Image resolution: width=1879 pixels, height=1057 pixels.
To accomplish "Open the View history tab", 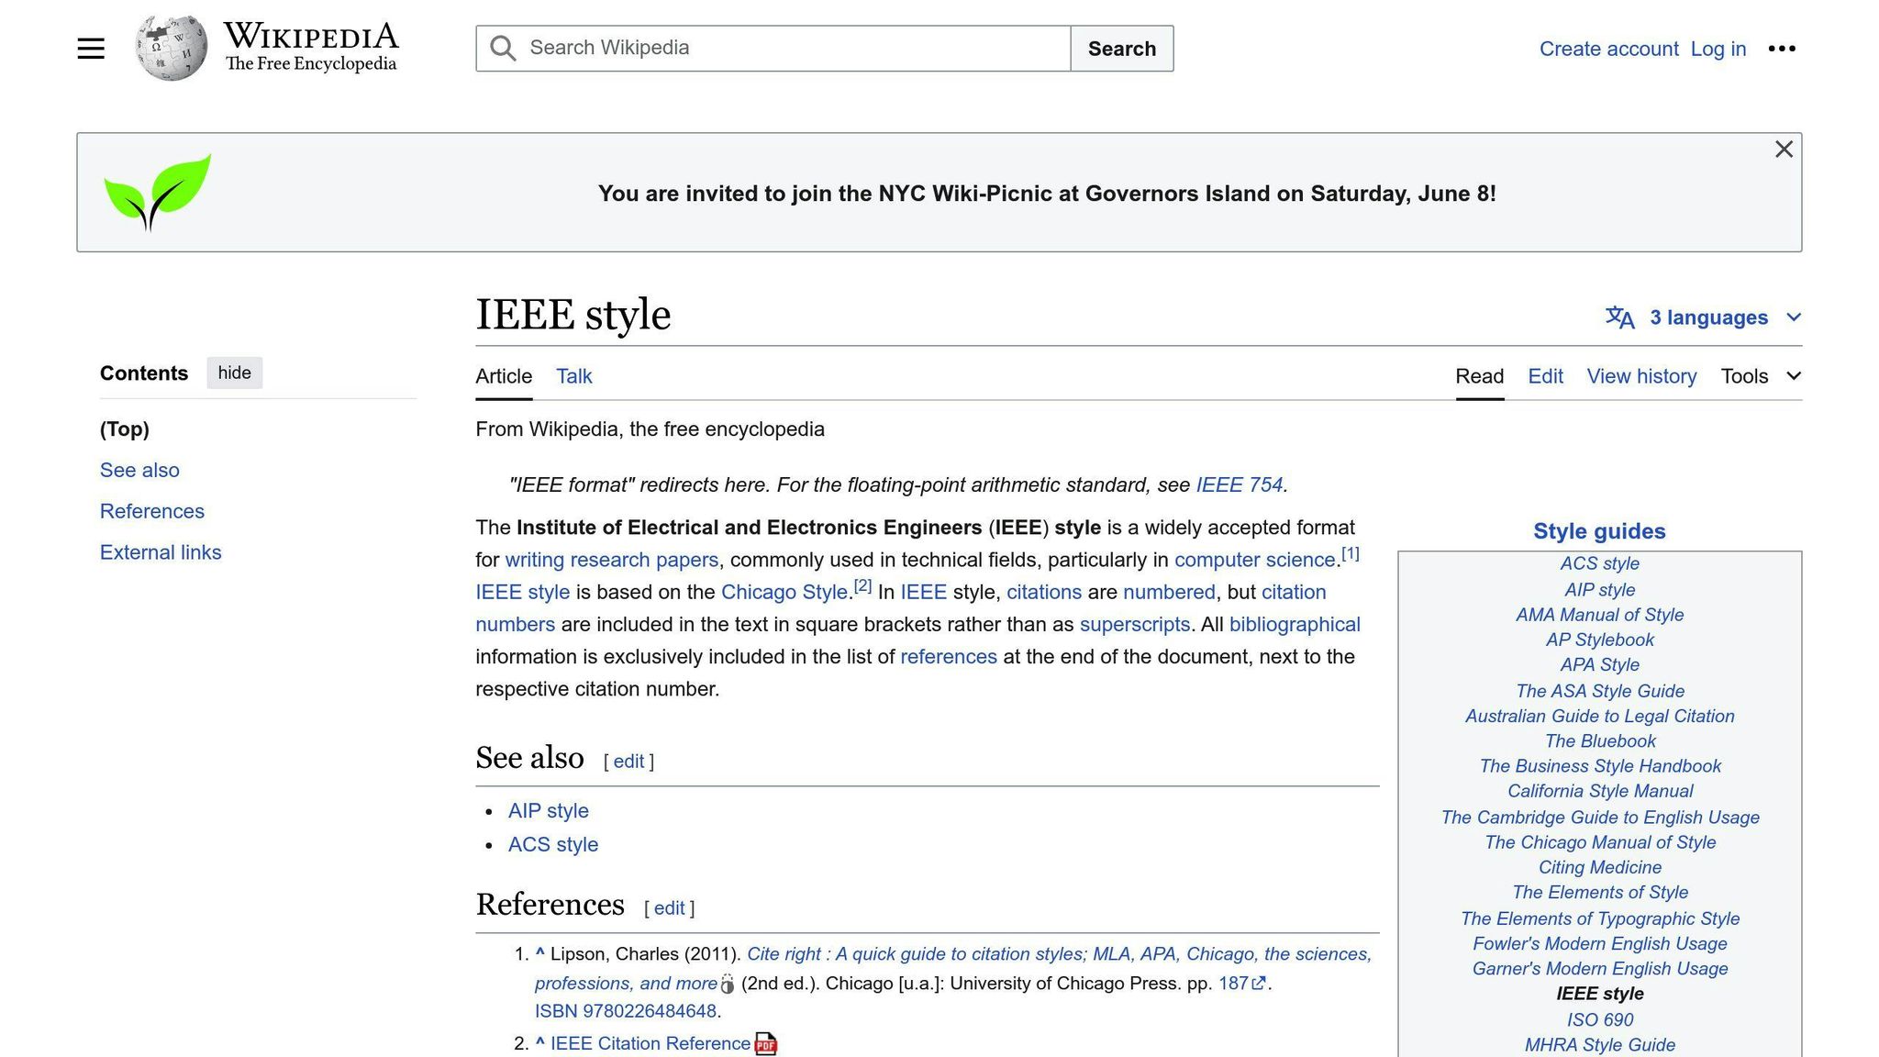I will click(1641, 376).
